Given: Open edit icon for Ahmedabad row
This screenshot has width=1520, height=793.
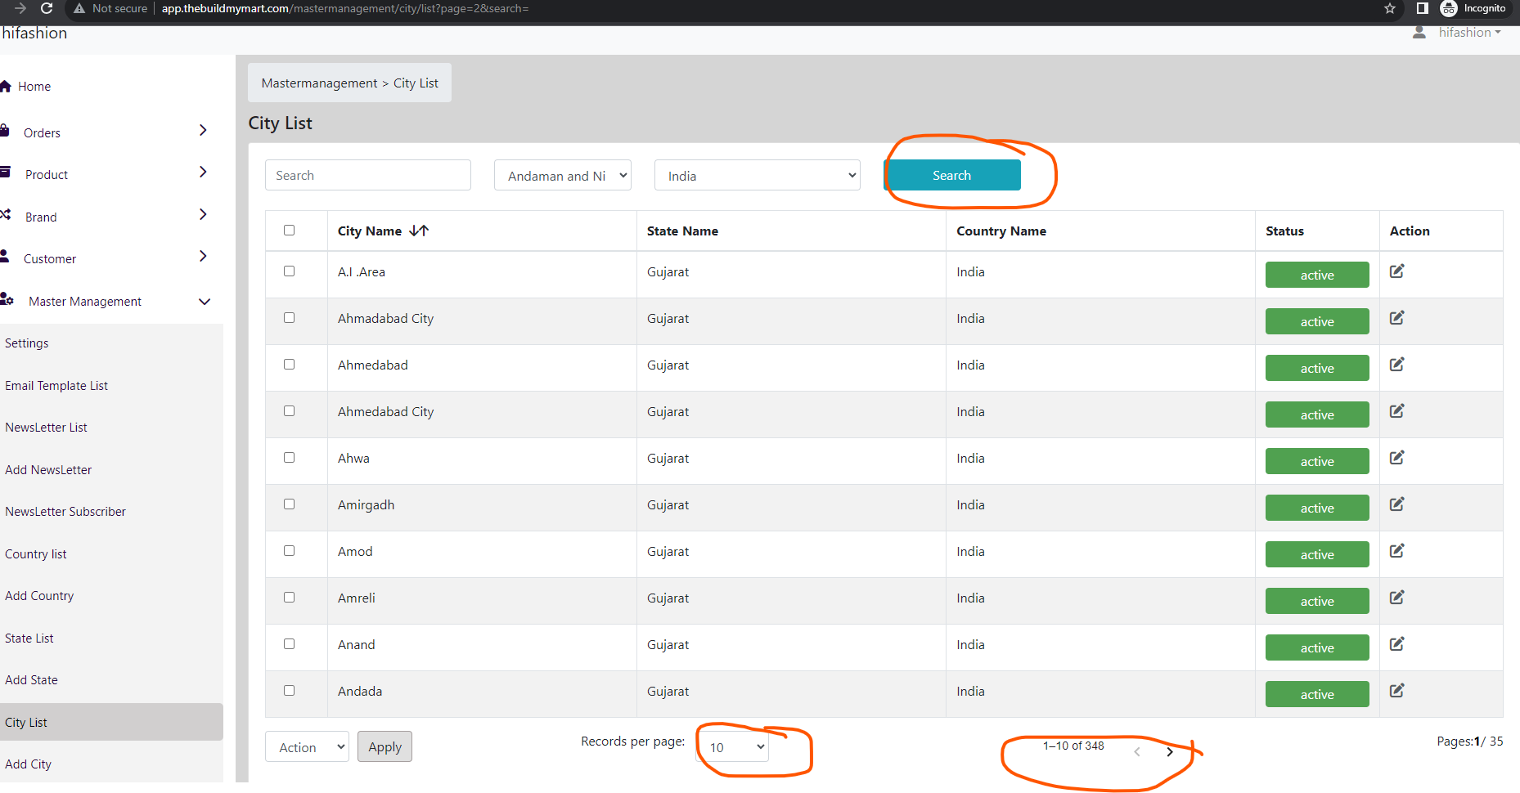Looking at the screenshot, I should click(1396, 364).
